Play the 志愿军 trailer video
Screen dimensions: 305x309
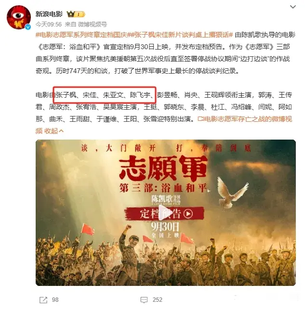[x=165, y=213]
